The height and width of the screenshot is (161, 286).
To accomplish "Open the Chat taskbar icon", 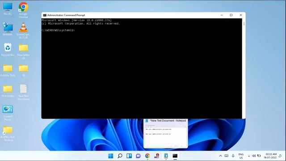I will point(138,156).
